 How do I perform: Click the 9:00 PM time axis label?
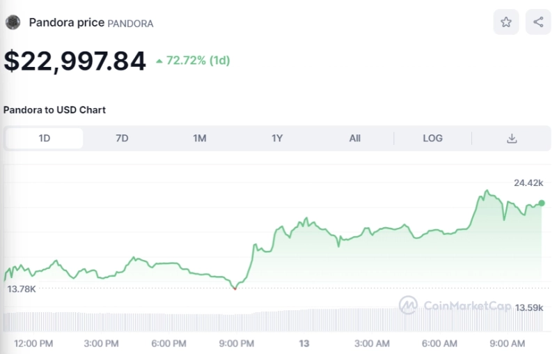(x=236, y=343)
